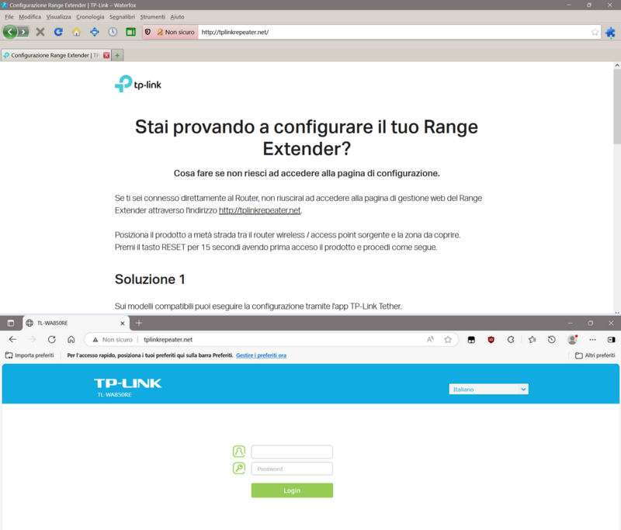Screen dimensions: 621x530
Task: Select the TL-WA850RE tab in Edge
Action: (75, 323)
